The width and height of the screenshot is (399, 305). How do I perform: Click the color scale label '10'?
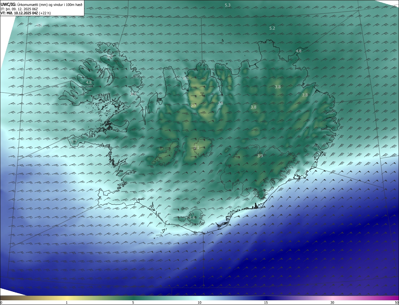tap(199, 303)
